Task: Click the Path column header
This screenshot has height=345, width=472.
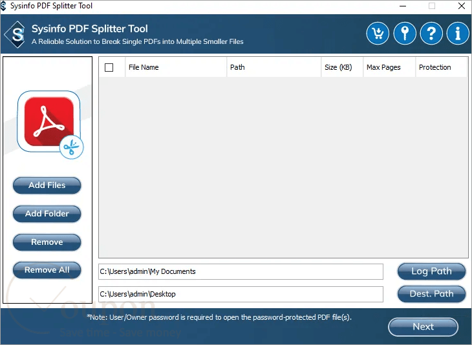Action: (x=274, y=67)
